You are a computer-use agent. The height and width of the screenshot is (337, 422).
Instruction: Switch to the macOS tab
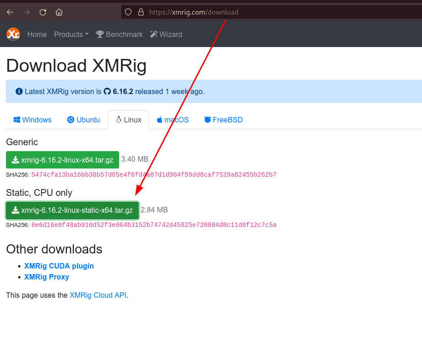point(173,120)
